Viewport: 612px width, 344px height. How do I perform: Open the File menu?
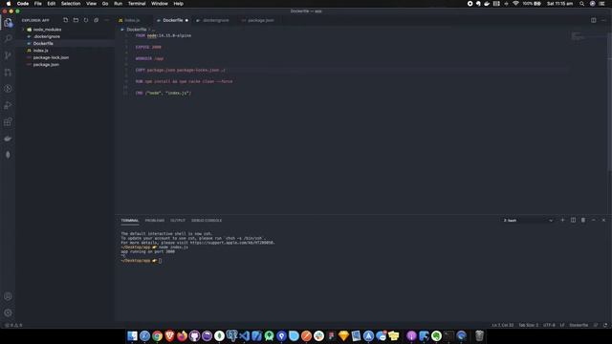pyautogui.click(x=38, y=4)
